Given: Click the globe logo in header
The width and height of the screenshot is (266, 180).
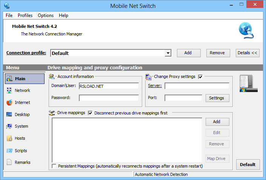Looking at the screenshot, I should [246, 31].
